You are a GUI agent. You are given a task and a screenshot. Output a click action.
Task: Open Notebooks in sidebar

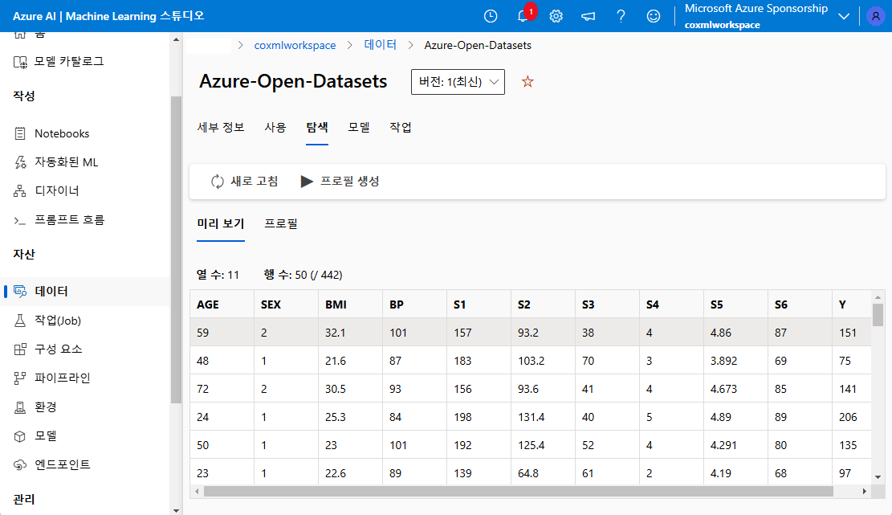click(62, 133)
